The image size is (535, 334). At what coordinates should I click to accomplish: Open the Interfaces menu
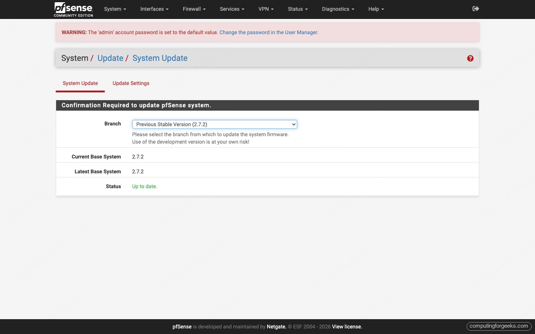click(155, 9)
